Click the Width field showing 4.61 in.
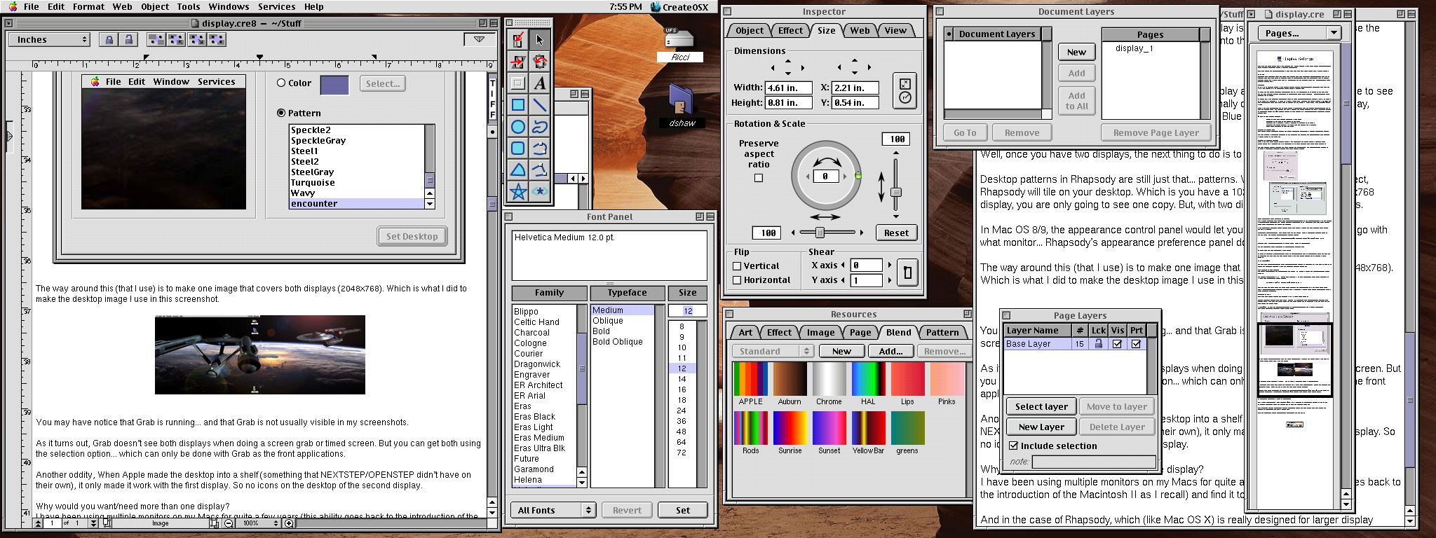 point(788,88)
